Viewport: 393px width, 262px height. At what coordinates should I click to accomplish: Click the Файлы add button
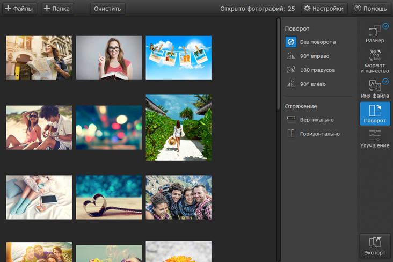click(x=19, y=9)
